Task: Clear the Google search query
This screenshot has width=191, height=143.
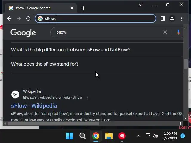Action: 165,32
